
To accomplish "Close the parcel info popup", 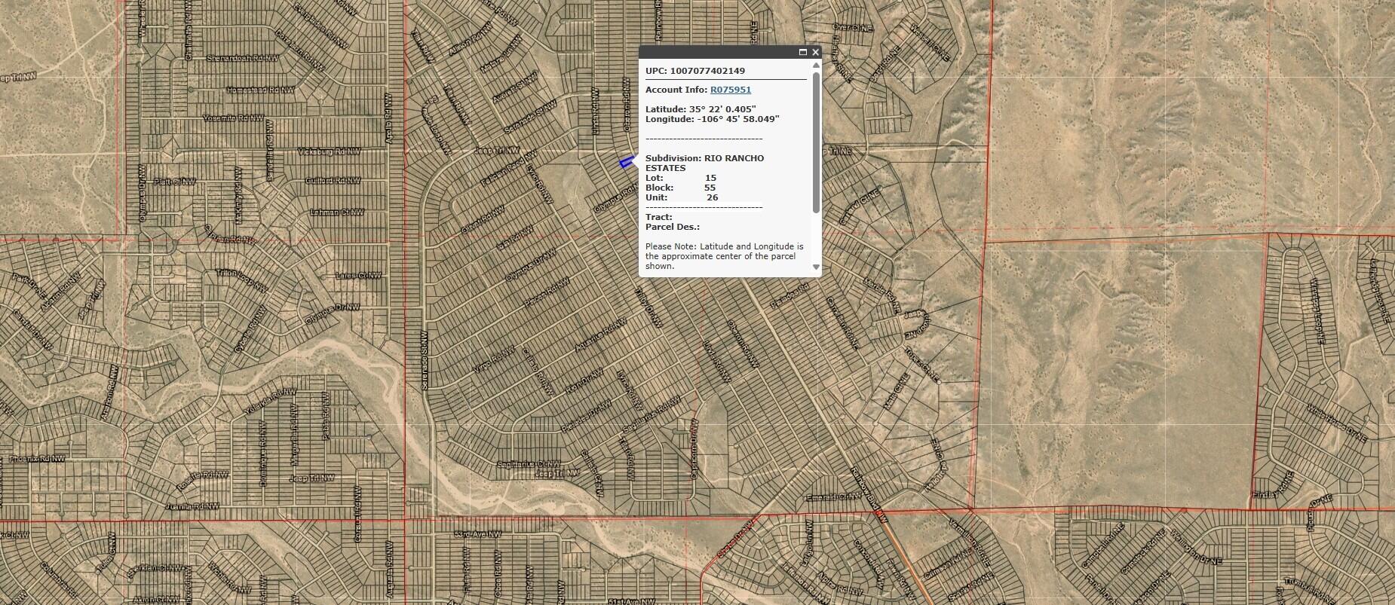I will tap(815, 52).
